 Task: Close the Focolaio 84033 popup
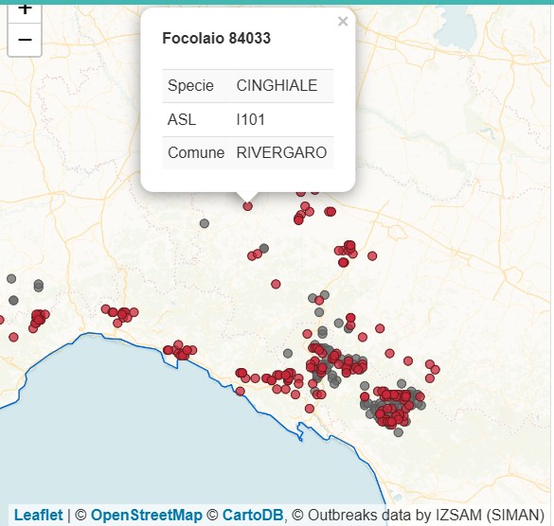tap(343, 22)
